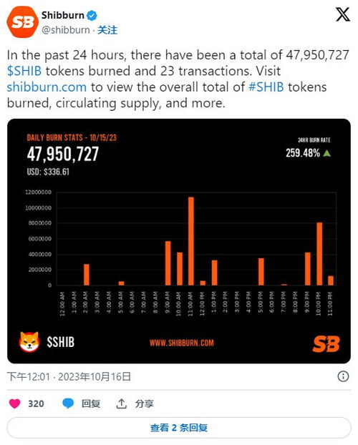
Task: Like the post with the heart icon
Action: pyautogui.click(x=15, y=404)
